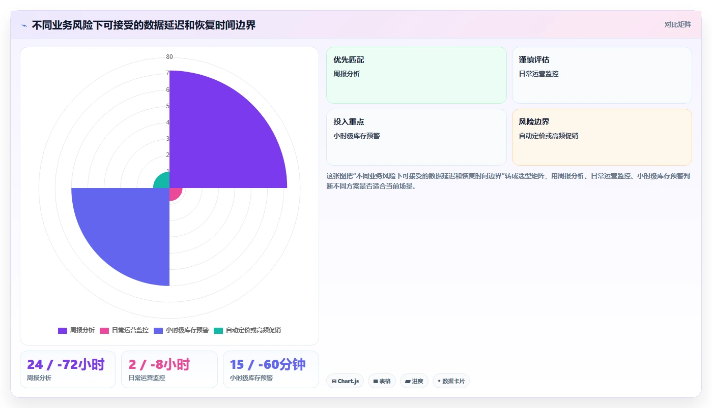
Task: Toggle the 周报分析 legend item
Action: point(76,330)
